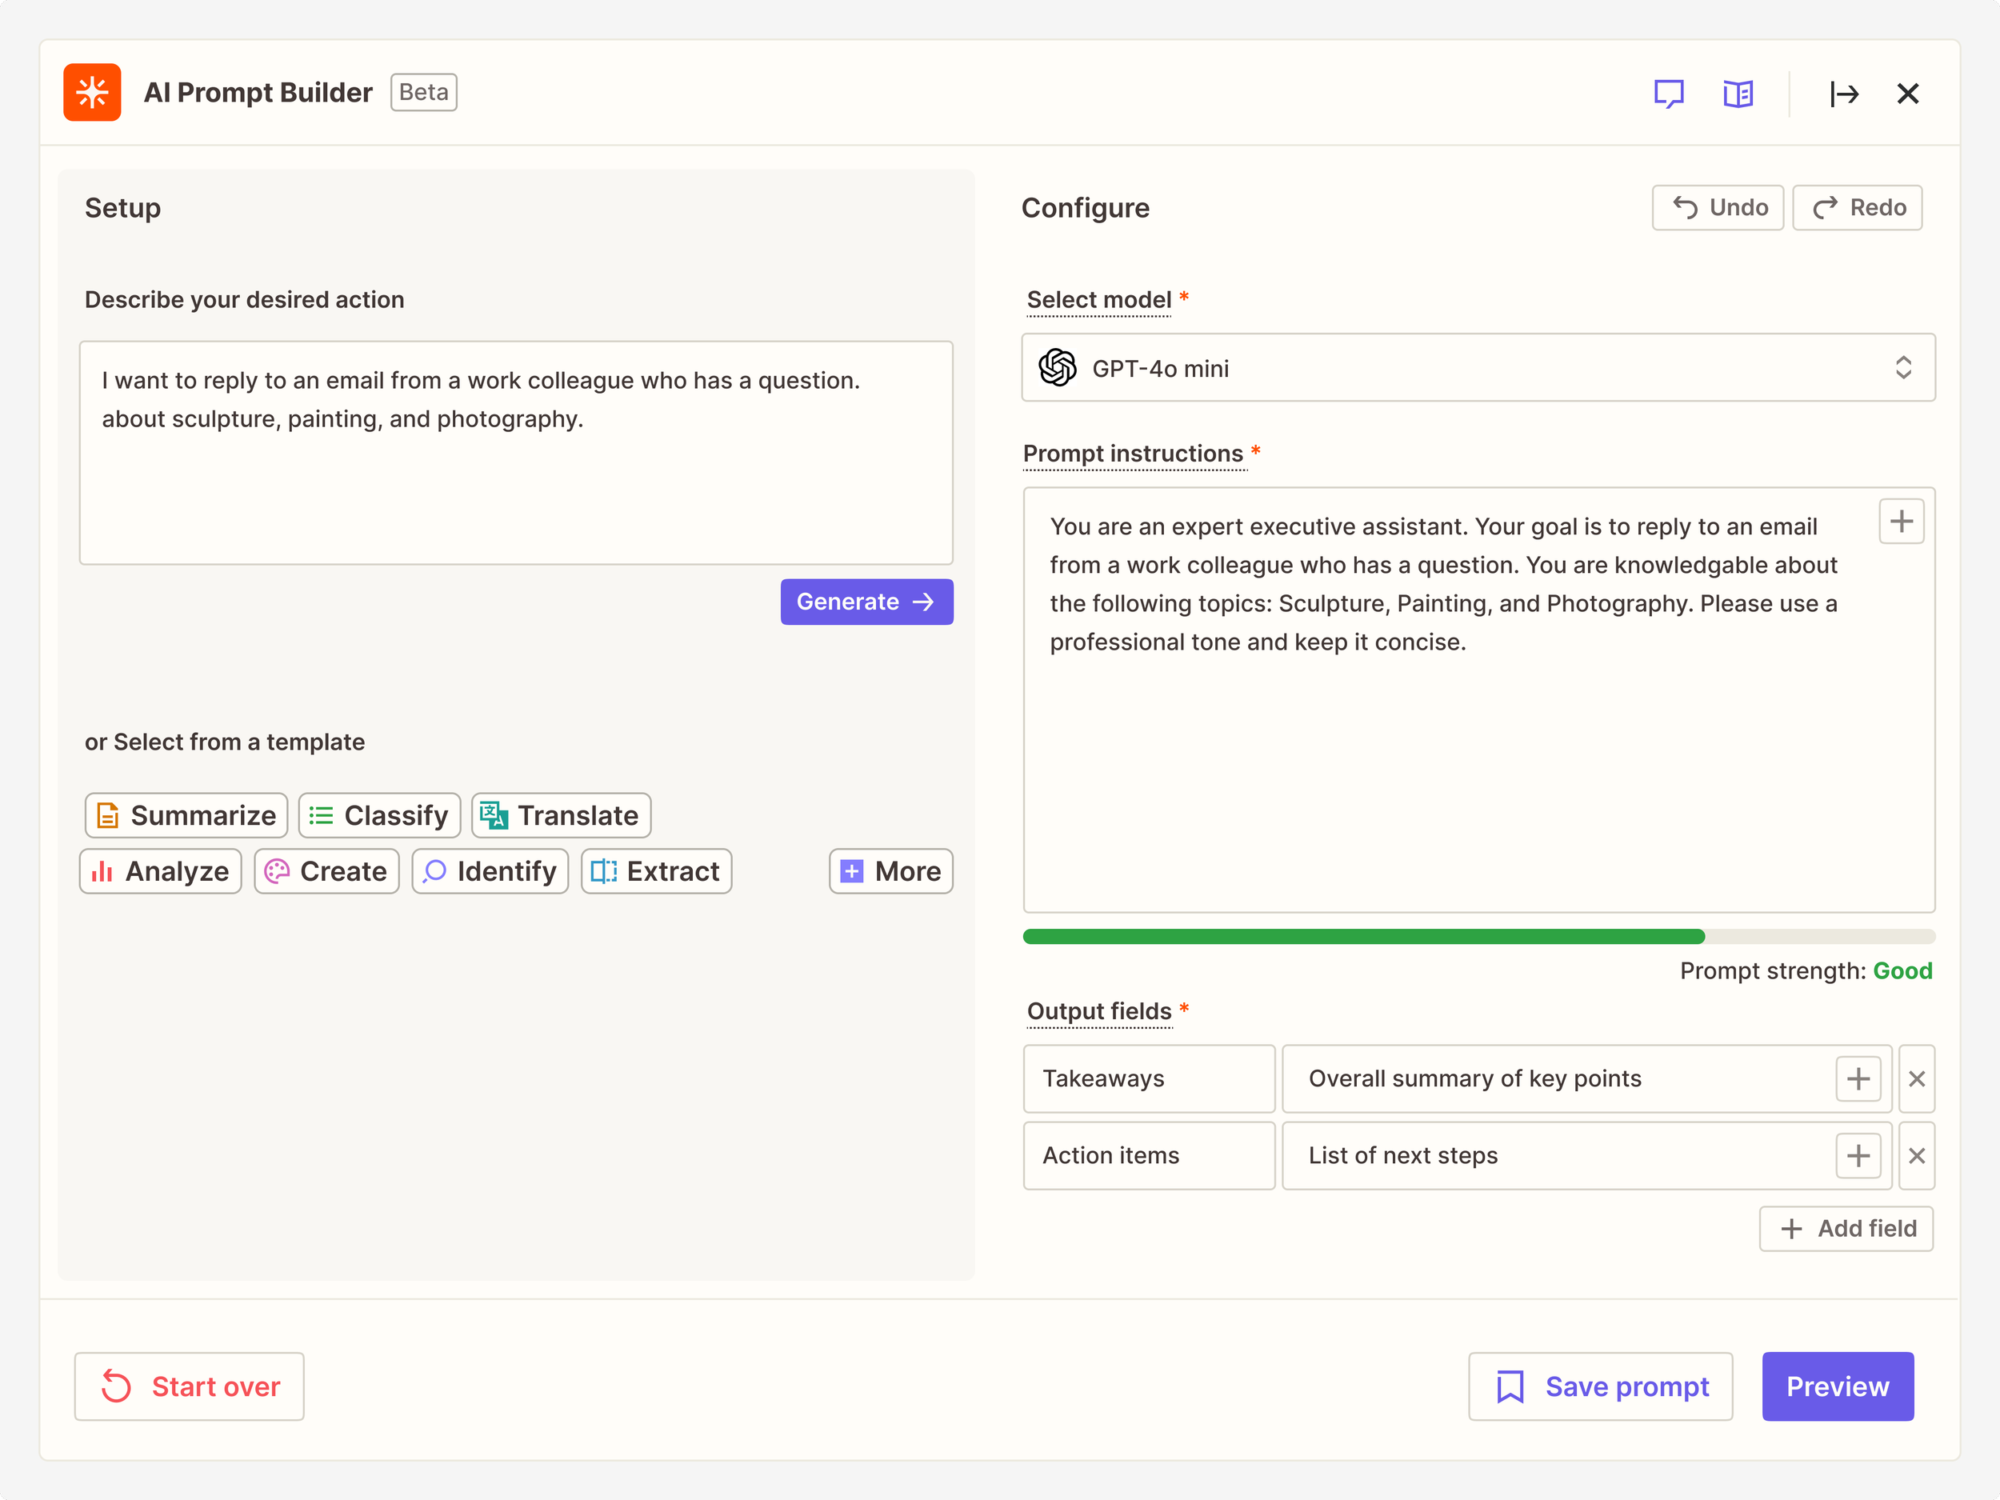Click the feedback chat bubble icon
Screen dimensions: 2000x1500
pos(1668,93)
